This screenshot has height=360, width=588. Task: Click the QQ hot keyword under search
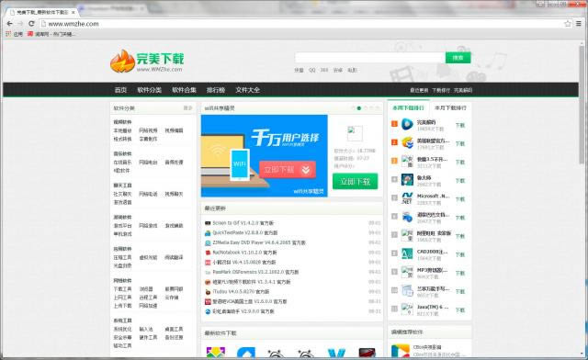point(312,70)
